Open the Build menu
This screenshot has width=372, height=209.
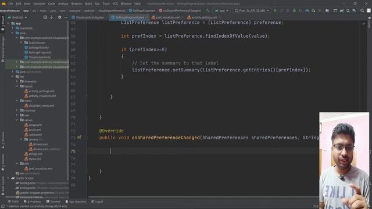[x=88, y=4]
